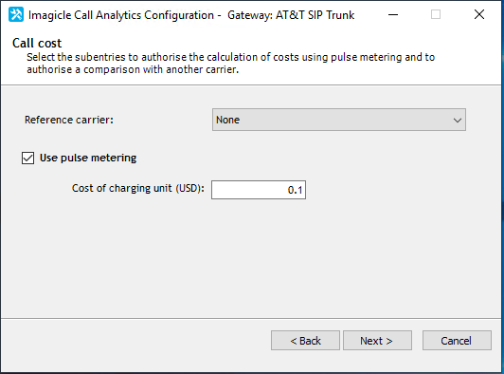
Task: Go to previous step with Back button
Action: click(x=305, y=341)
